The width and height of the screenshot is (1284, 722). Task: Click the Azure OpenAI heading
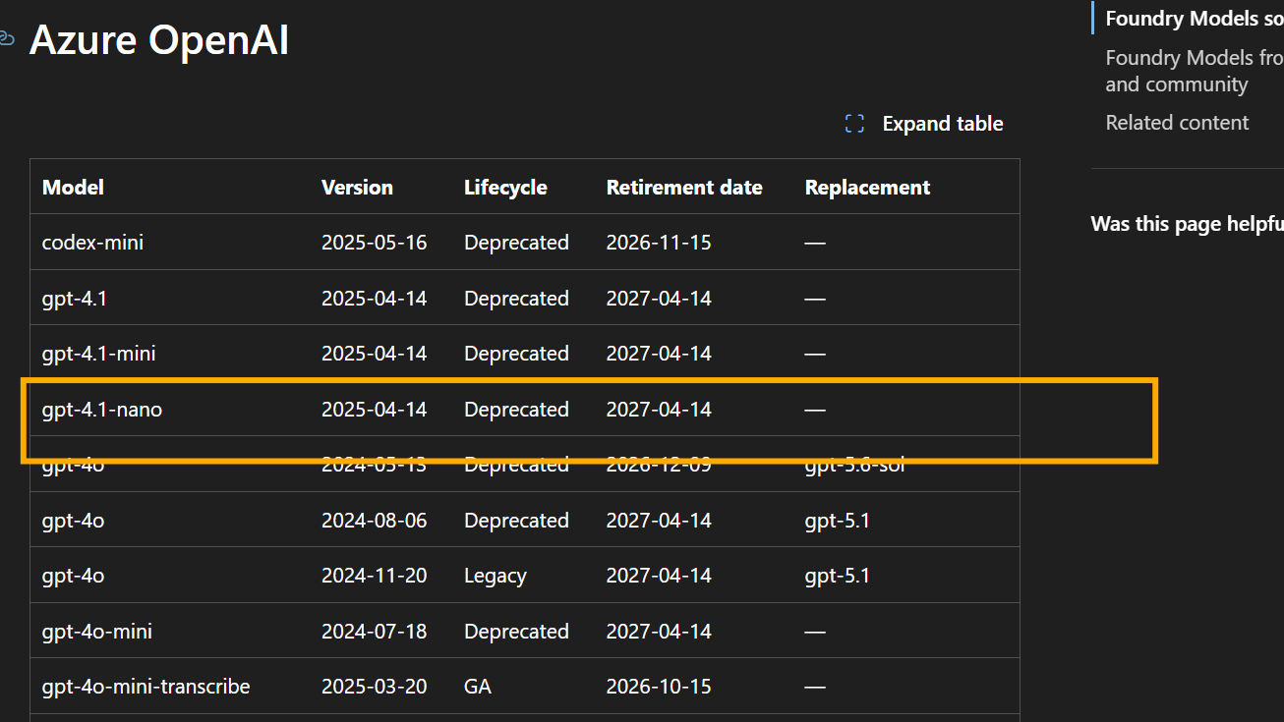(159, 40)
